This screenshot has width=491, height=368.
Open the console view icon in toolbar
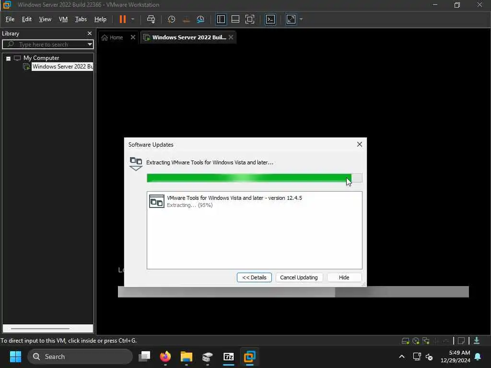pyautogui.click(x=270, y=19)
